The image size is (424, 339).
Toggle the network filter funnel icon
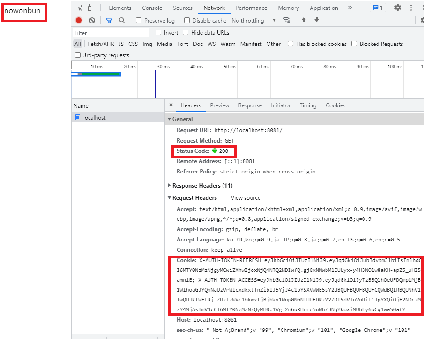pos(109,20)
